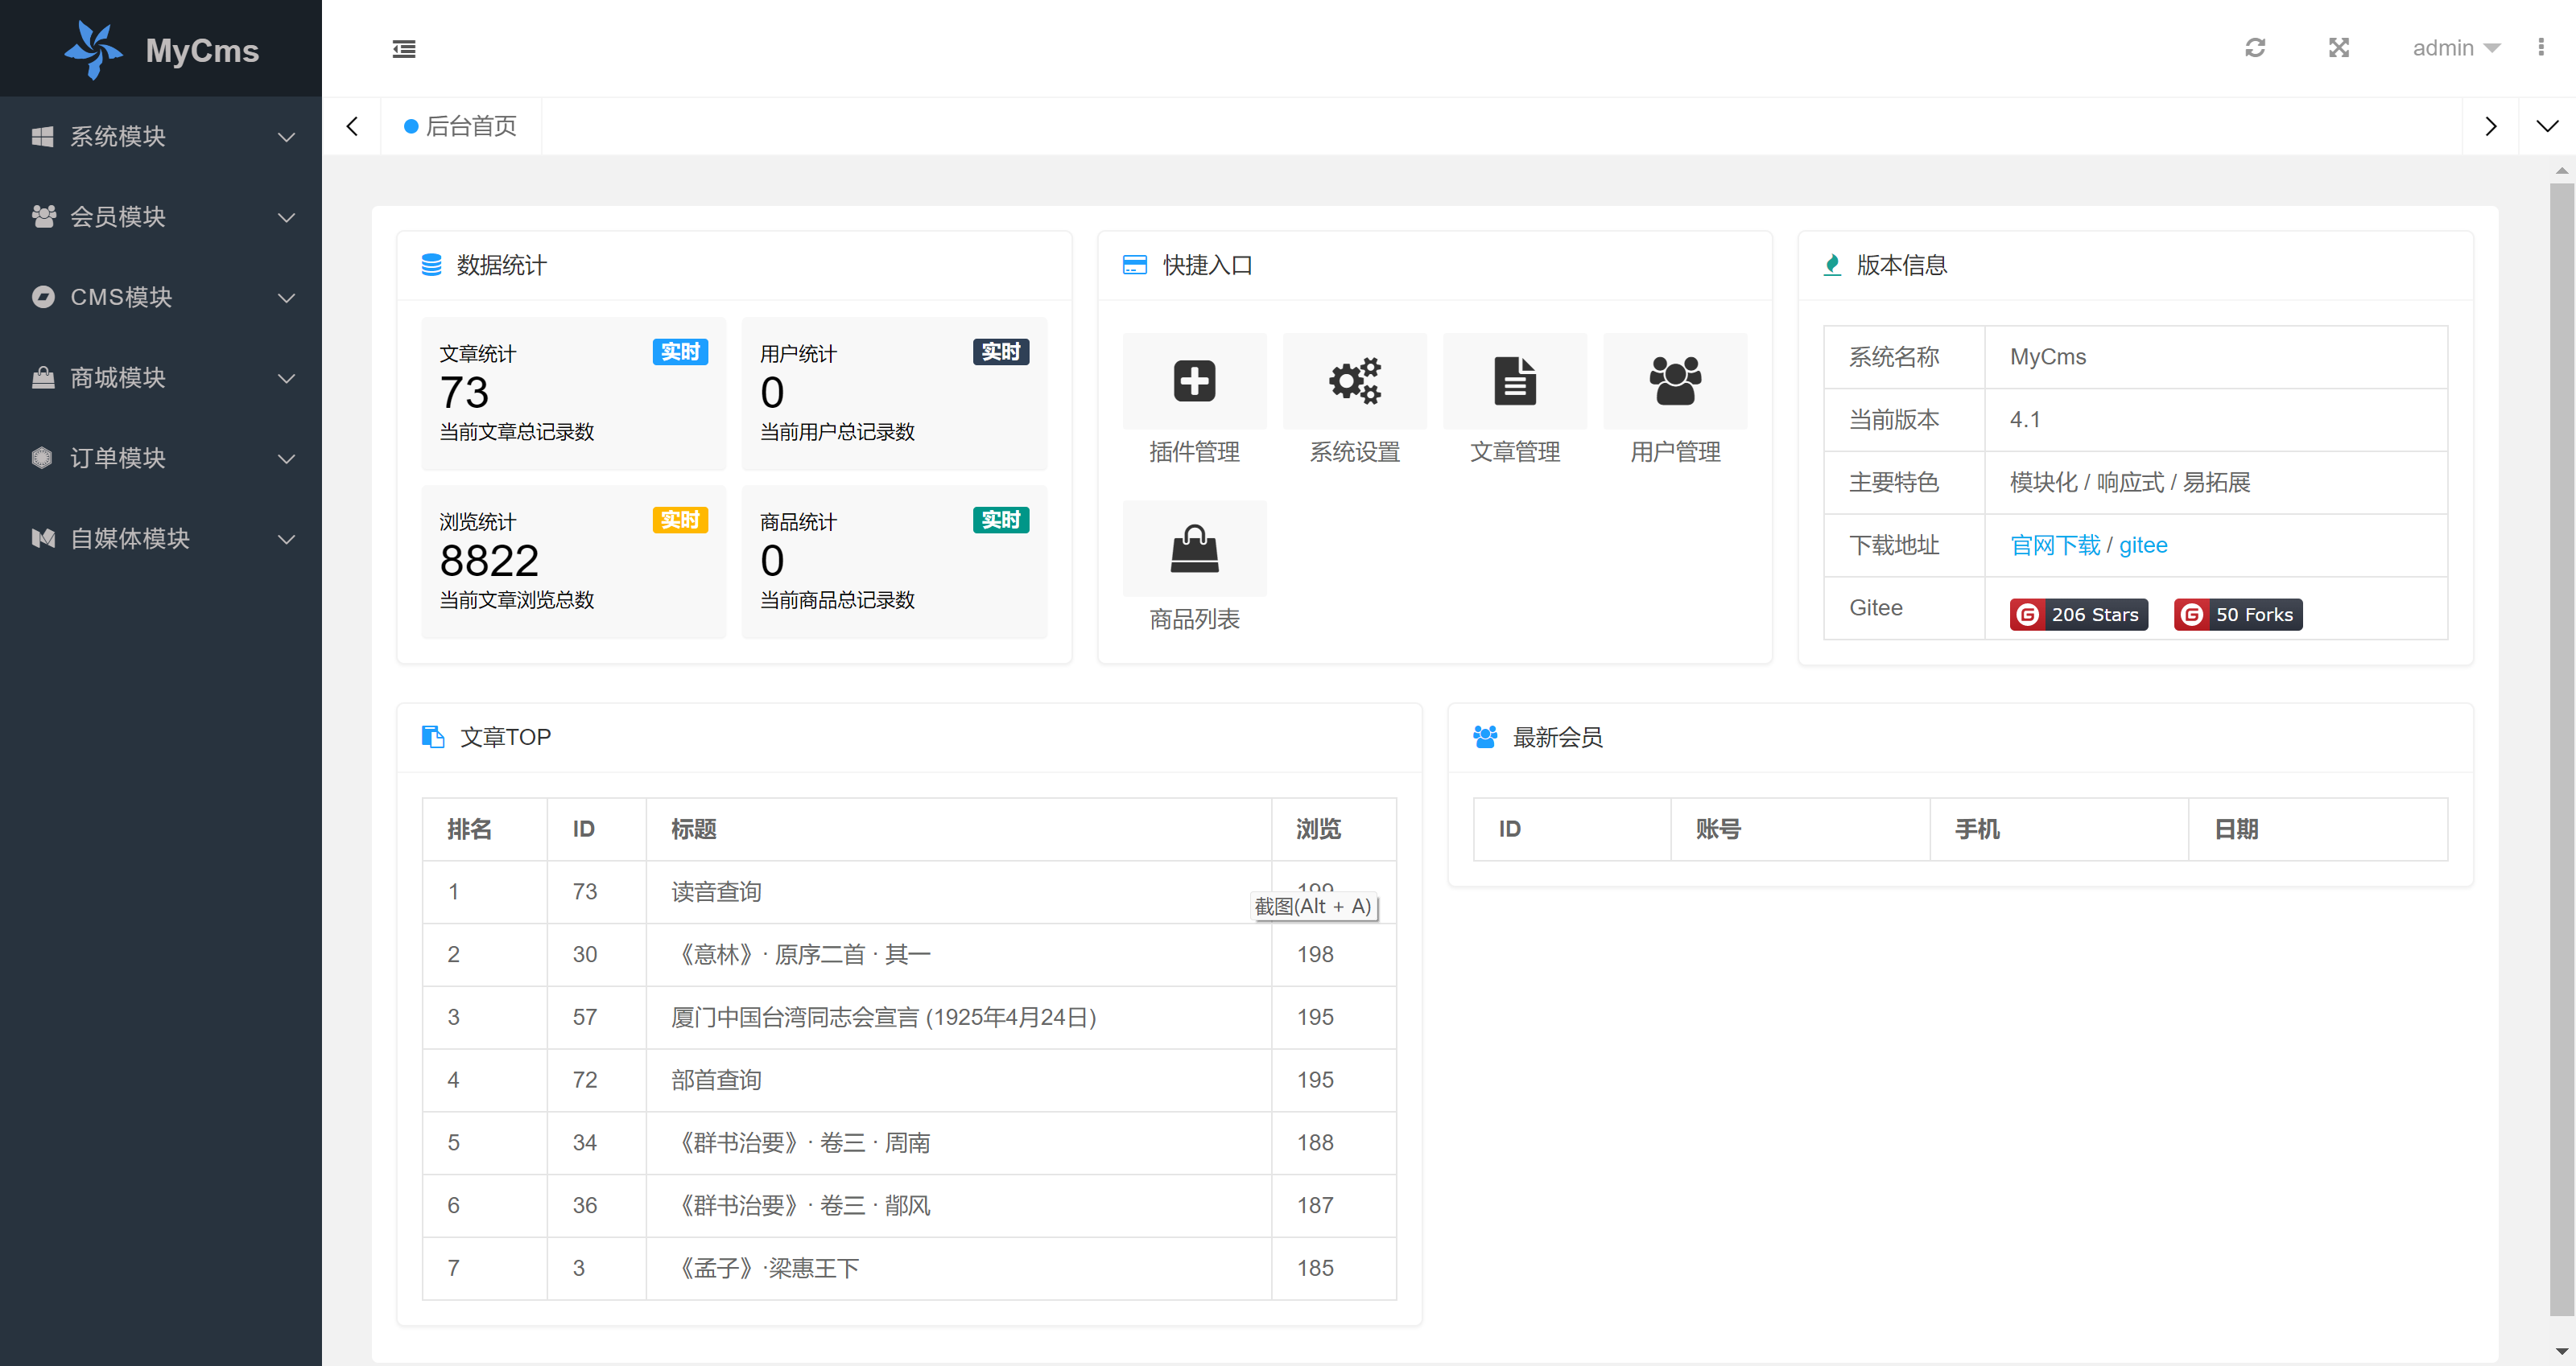The height and width of the screenshot is (1366, 2576).
Task: Expand 系统模块 sidebar section
Action: (160, 136)
